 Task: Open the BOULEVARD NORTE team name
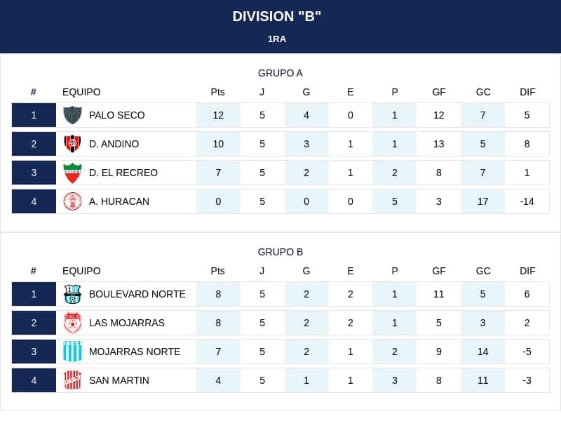[x=137, y=294]
